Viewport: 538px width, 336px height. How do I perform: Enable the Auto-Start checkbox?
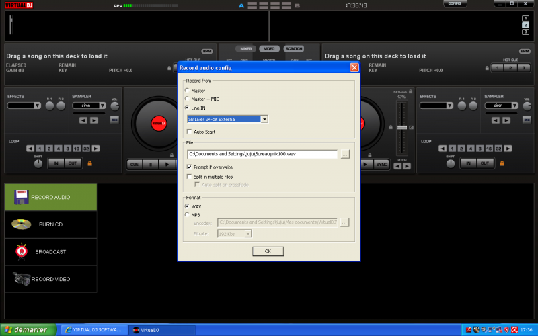point(190,132)
